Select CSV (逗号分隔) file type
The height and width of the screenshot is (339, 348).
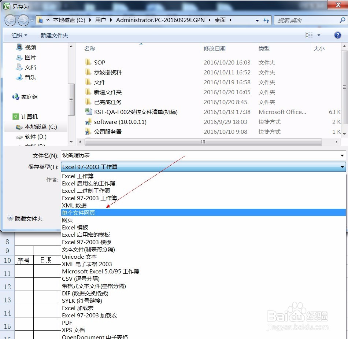click(x=203, y=279)
